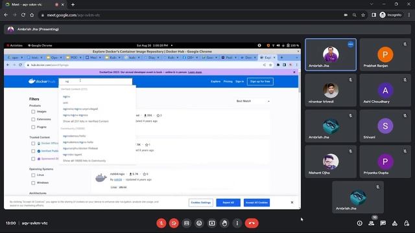Check the Extensions filter checkbox

pyautogui.click(x=33, y=119)
